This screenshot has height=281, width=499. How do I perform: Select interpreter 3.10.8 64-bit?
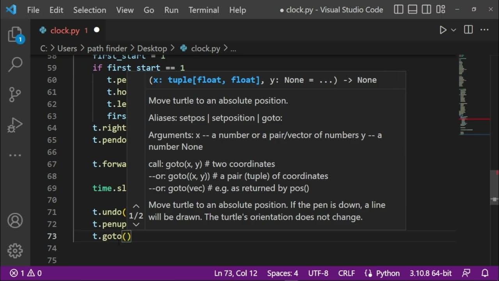[430, 273]
